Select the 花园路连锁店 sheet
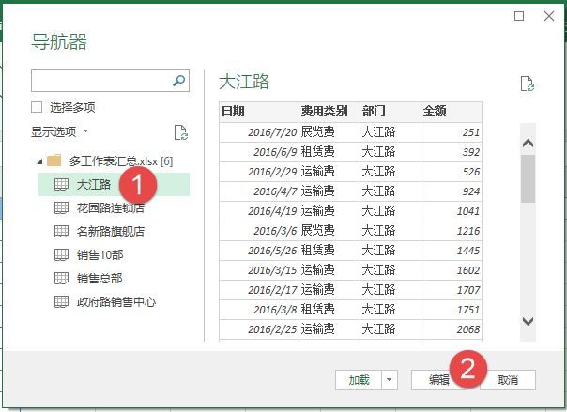The image size is (567, 412). click(110, 207)
